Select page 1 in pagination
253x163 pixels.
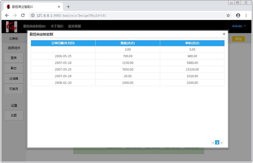click(x=217, y=142)
